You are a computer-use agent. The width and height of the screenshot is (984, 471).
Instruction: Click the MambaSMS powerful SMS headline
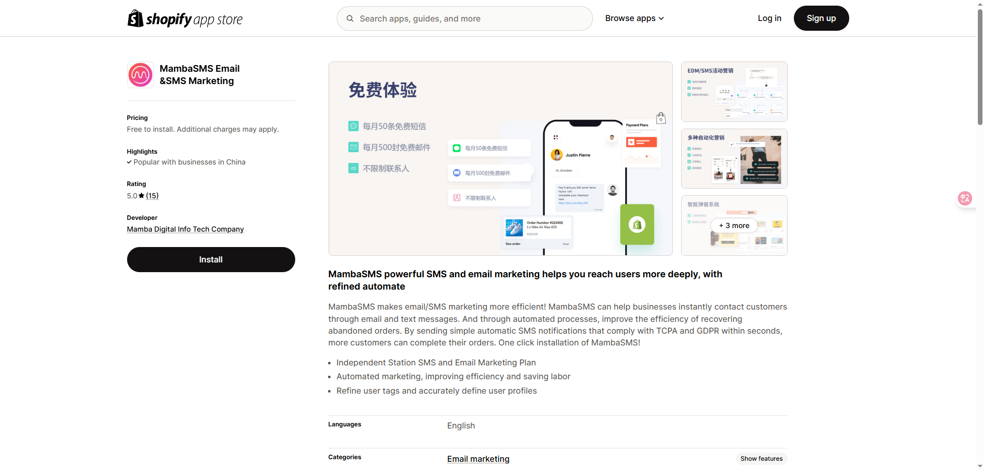(x=525, y=280)
